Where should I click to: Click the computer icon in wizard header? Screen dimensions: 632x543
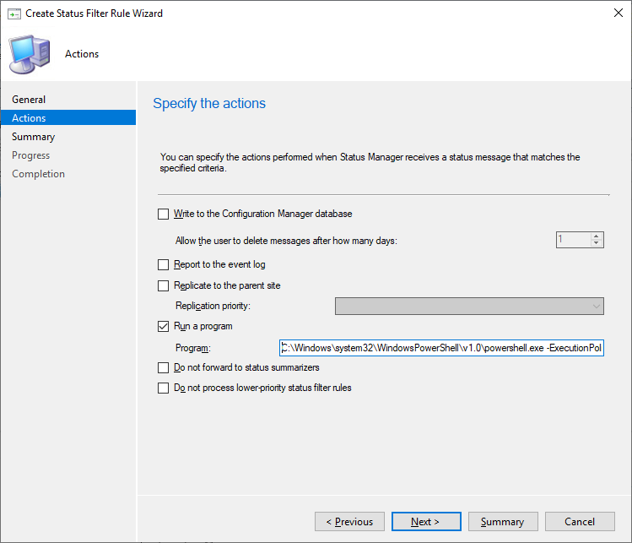(30, 54)
